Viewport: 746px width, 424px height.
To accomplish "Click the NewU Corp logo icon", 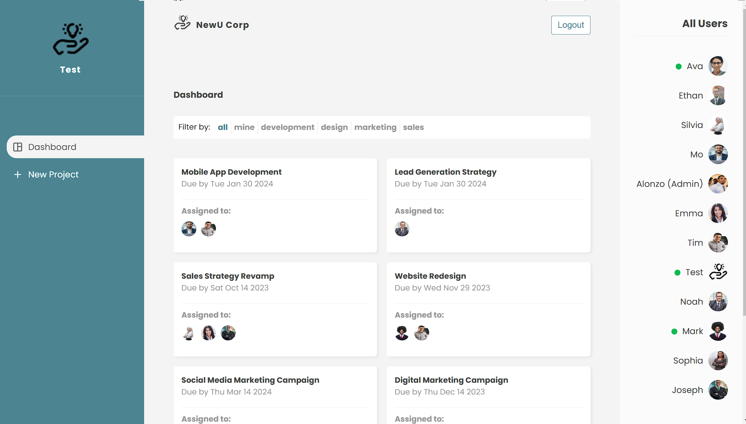I will click(182, 23).
